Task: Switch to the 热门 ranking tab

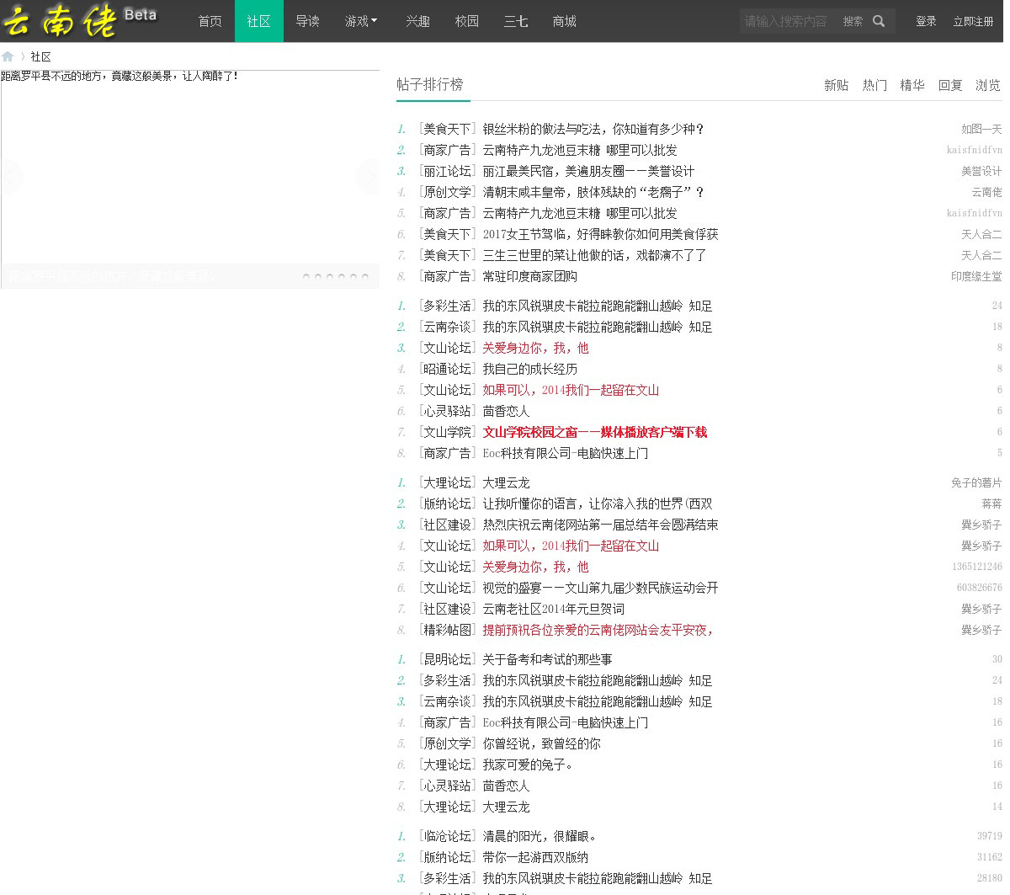Action: [874, 85]
